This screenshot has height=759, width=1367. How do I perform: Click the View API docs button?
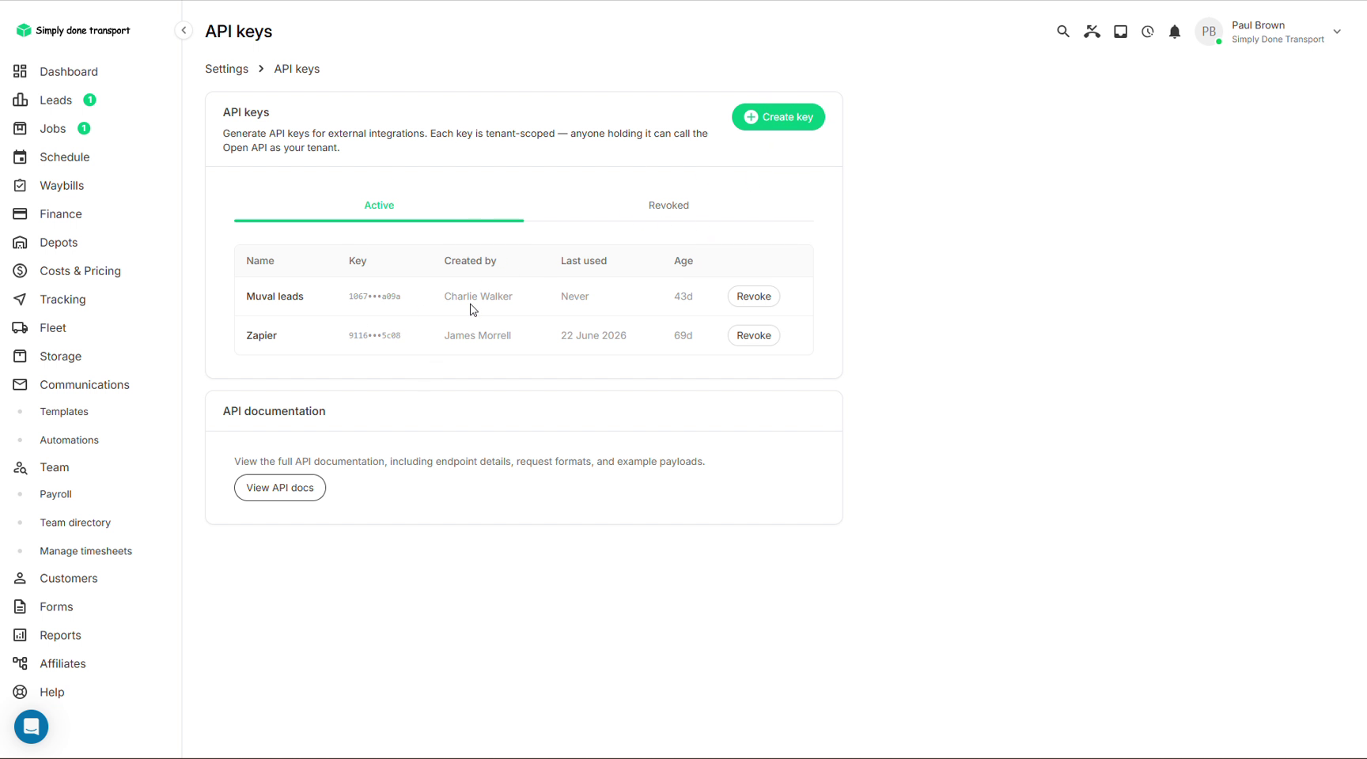click(279, 488)
